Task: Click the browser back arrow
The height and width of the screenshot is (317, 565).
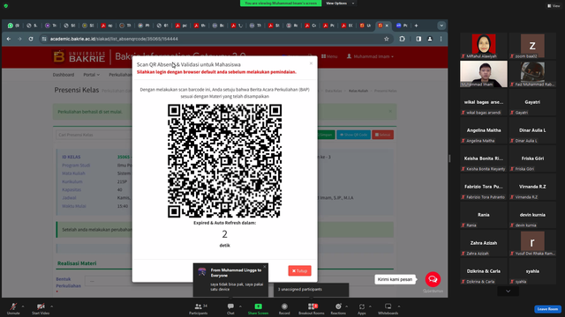Action: tap(9, 39)
